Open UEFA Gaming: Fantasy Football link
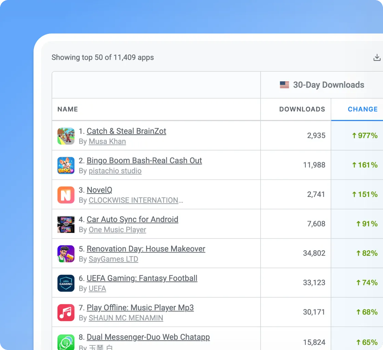The image size is (383, 350). tap(142, 278)
